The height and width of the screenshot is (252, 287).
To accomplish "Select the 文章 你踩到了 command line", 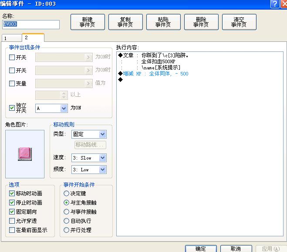I will (x=153, y=55).
